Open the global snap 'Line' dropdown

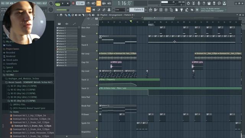[x=120, y=10]
